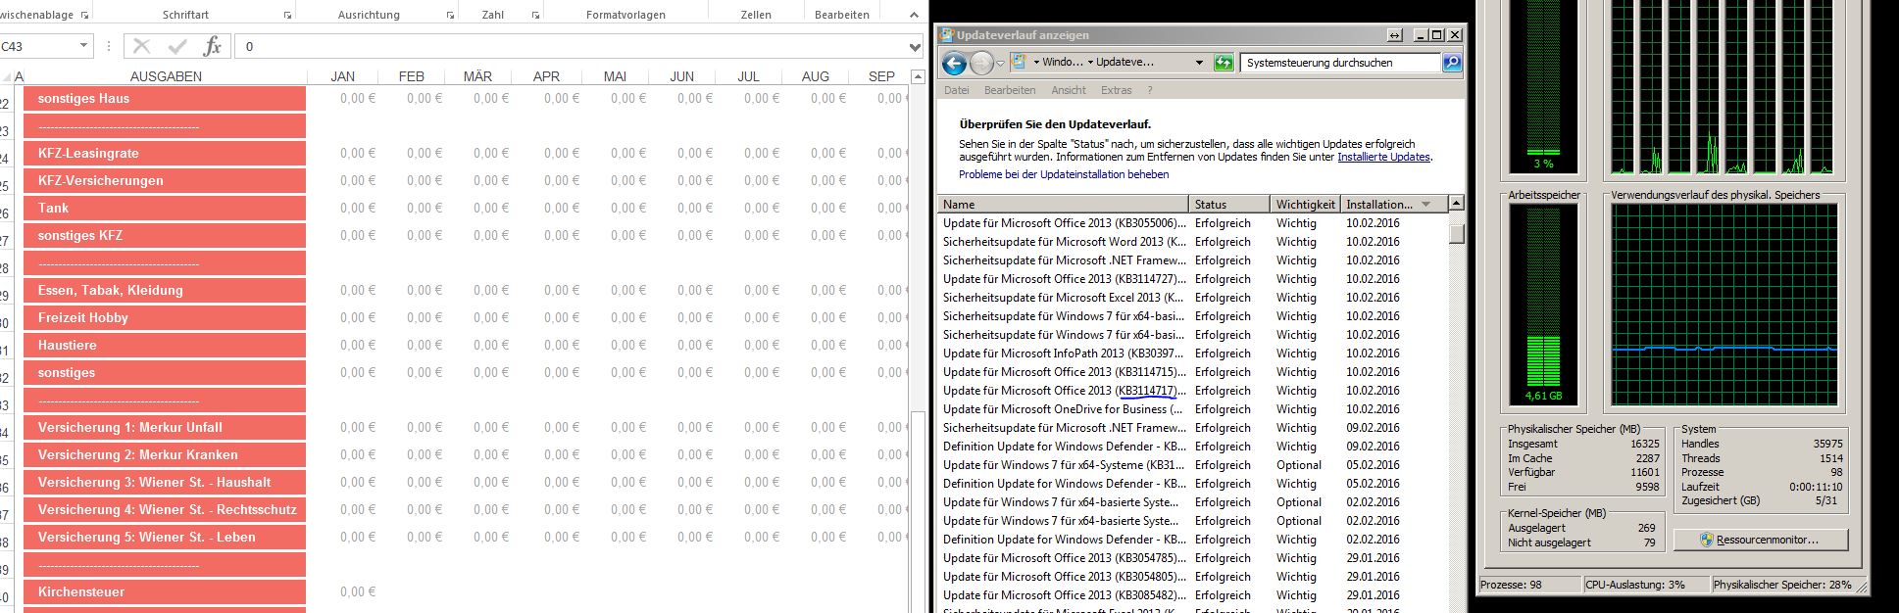Go back in the Updateverlauf window

click(x=954, y=64)
